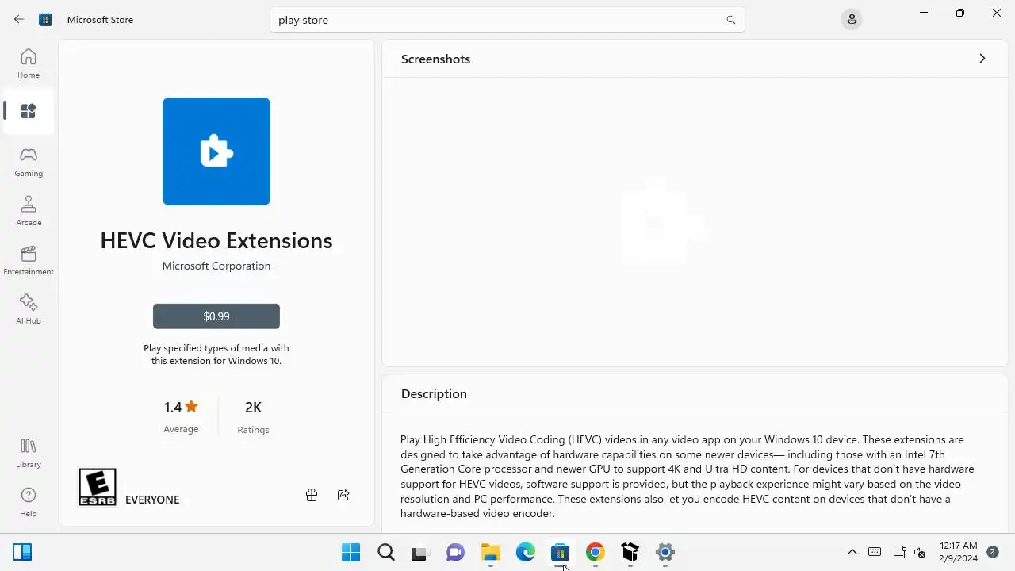Open the Gaming section
Viewport: 1015px width, 571px height.
[x=29, y=162]
